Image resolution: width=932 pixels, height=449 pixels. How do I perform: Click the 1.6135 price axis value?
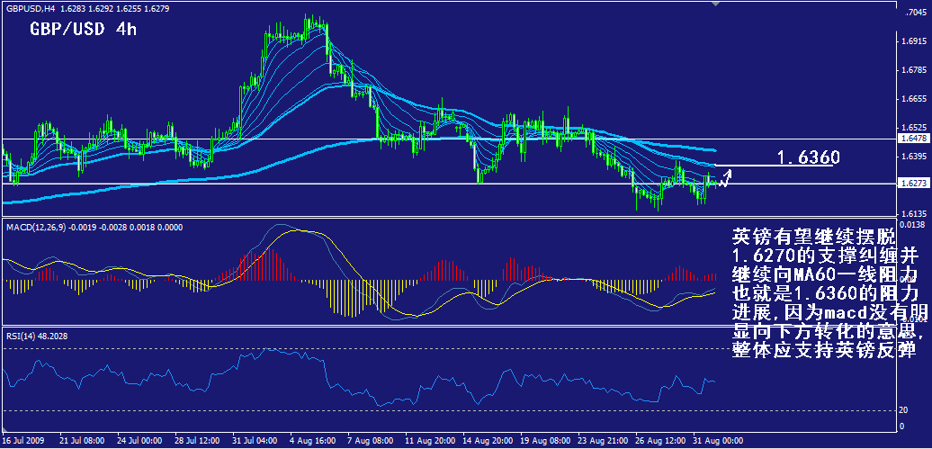913,213
